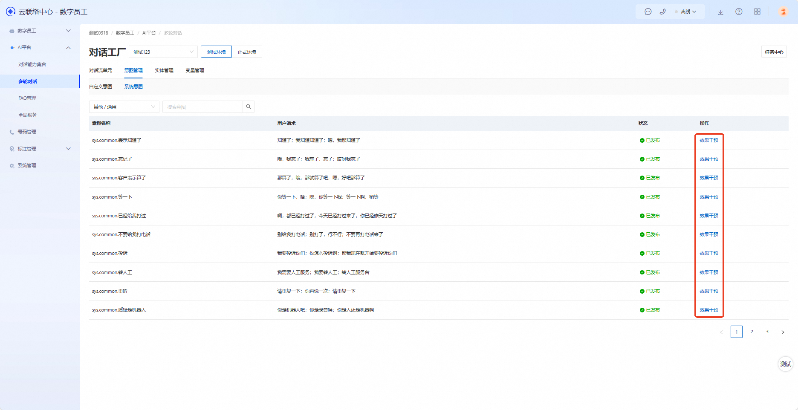
Task: Click the phone dial icon in header
Action: point(662,12)
